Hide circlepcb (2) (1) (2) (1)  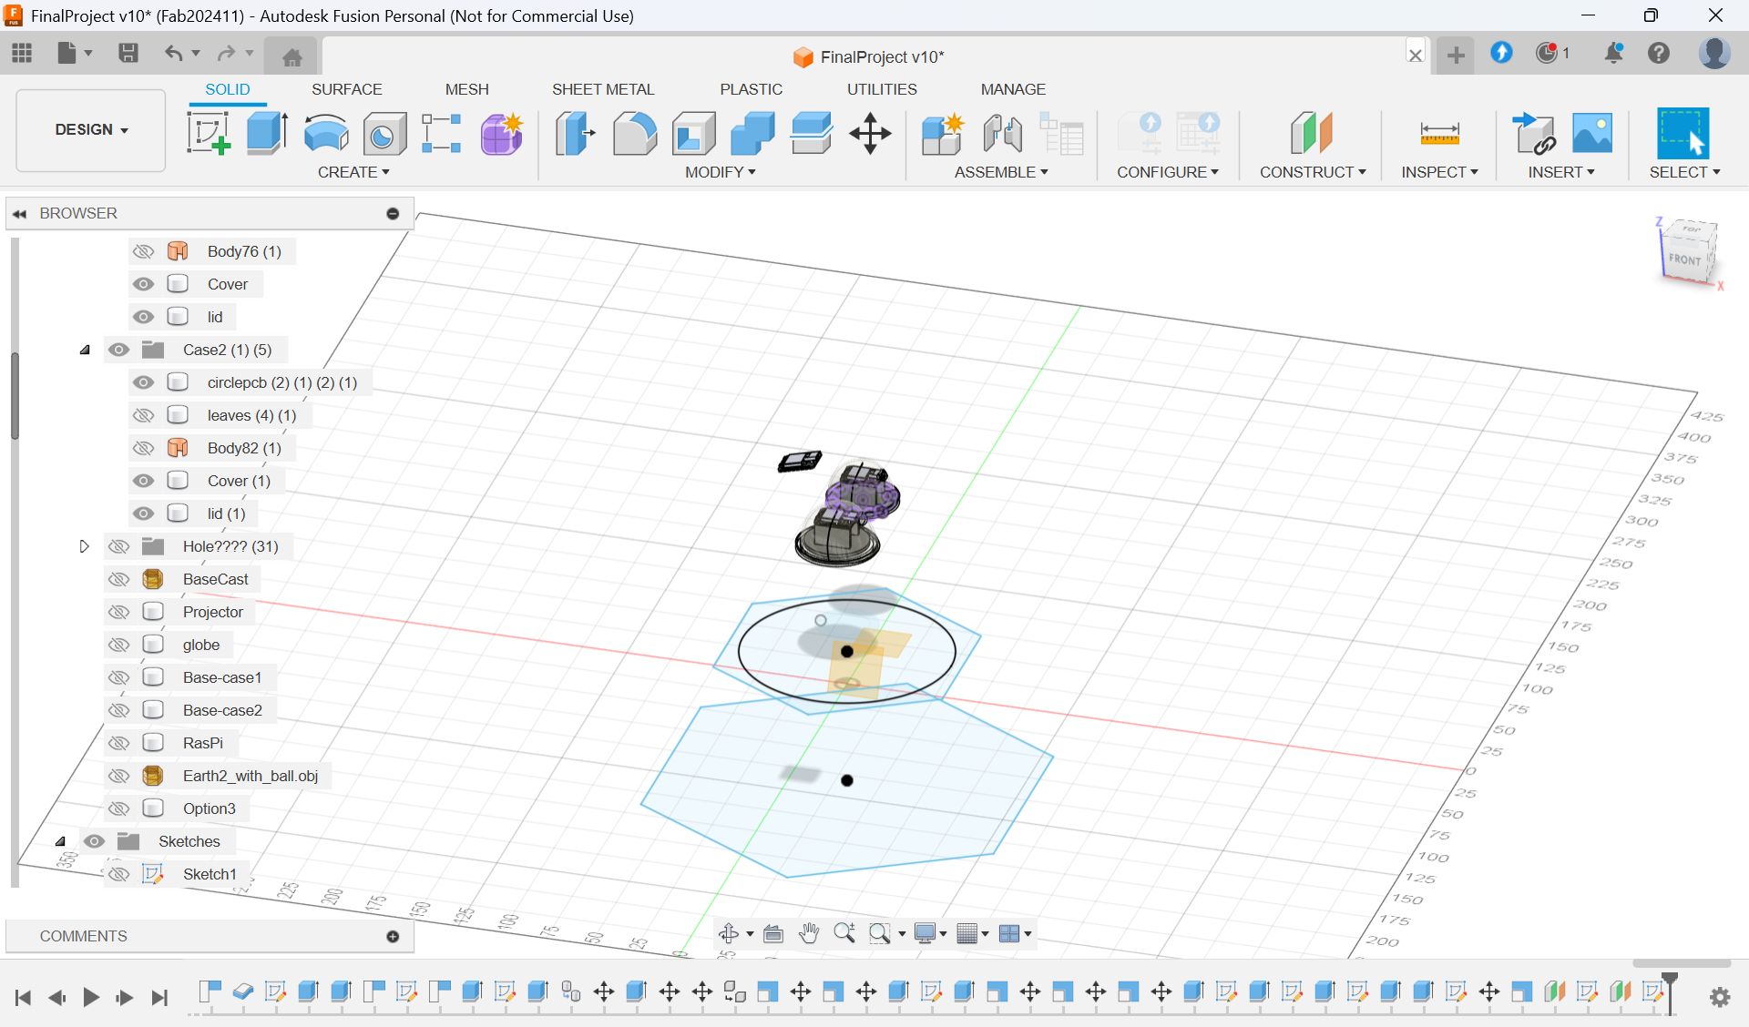143,382
